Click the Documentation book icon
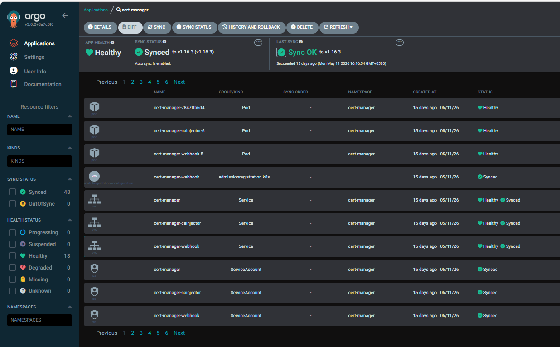 tap(14, 84)
